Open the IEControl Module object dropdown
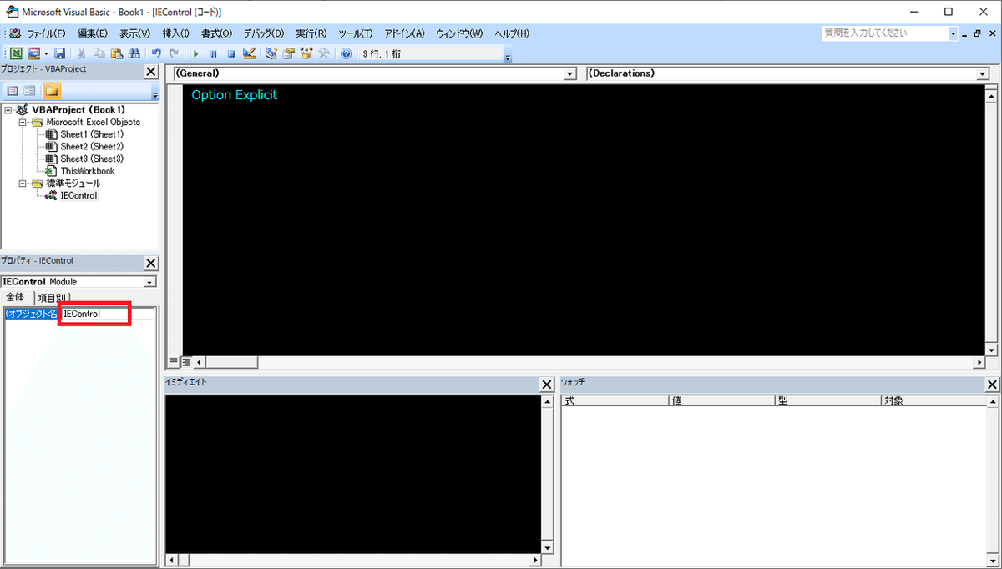Image resolution: width=1002 pixels, height=569 pixels. point(150,282)
